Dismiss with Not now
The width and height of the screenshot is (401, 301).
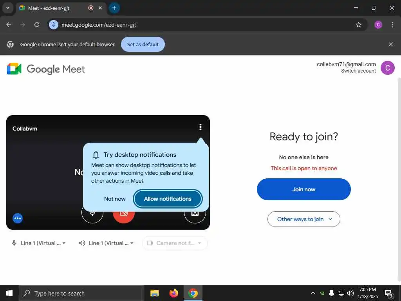coord(115,199)
